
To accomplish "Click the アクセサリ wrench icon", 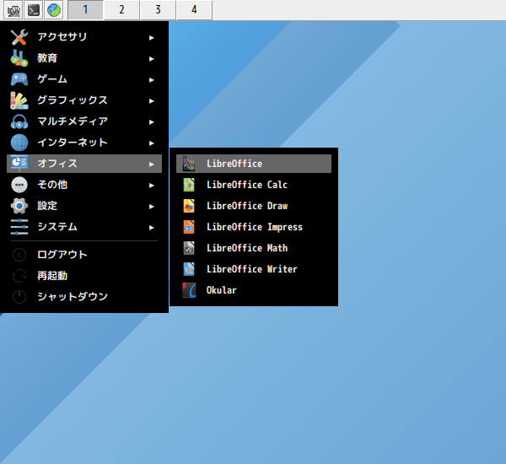I will (x=19, y=37).
